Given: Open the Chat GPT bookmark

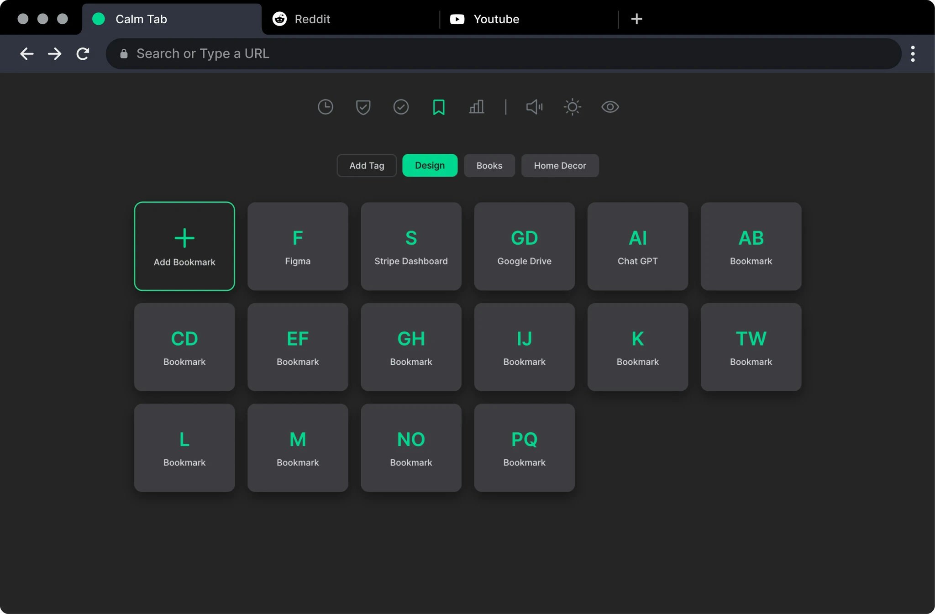Looking at the screenshot, I should tap(637, 247).
